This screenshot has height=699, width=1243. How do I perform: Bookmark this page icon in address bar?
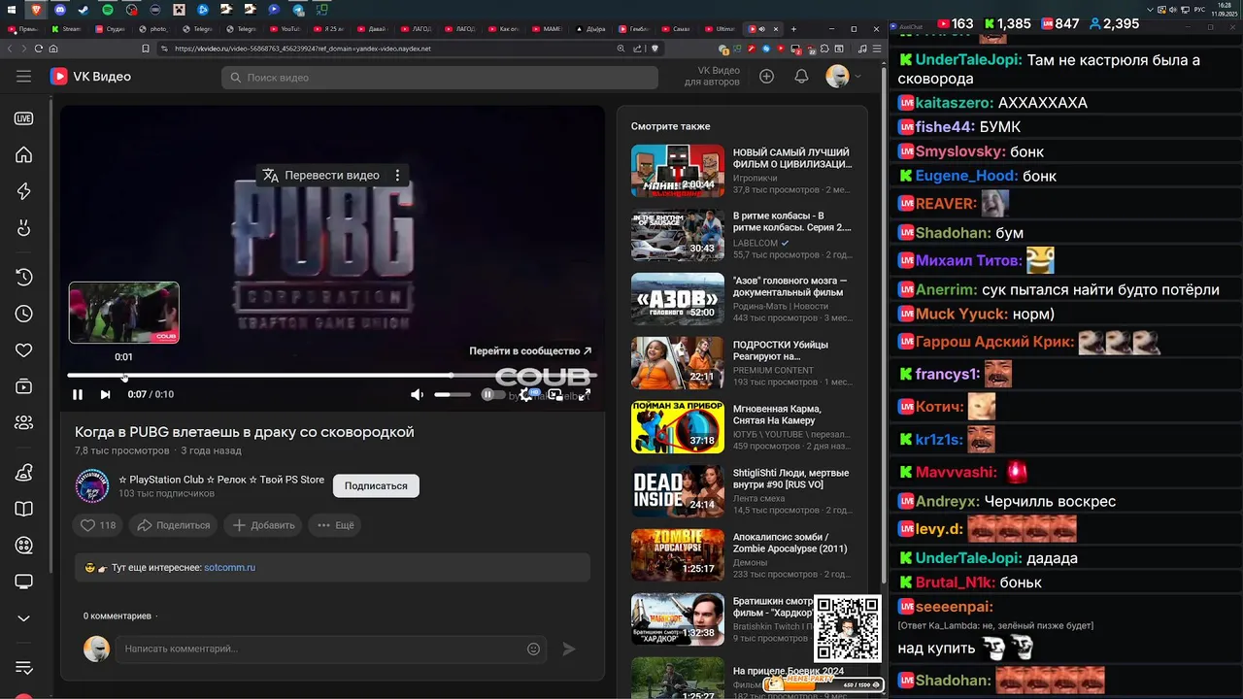click(x=146, y=49)
